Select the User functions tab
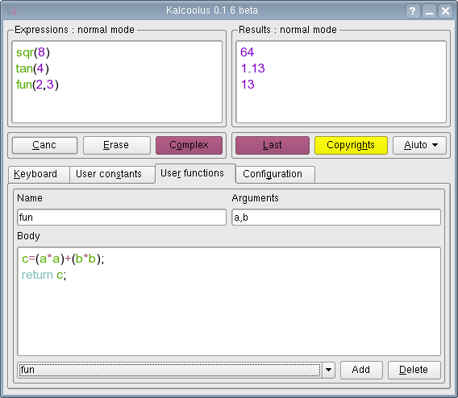The width and height of the screenshot is (458, 398). [195, 173]
